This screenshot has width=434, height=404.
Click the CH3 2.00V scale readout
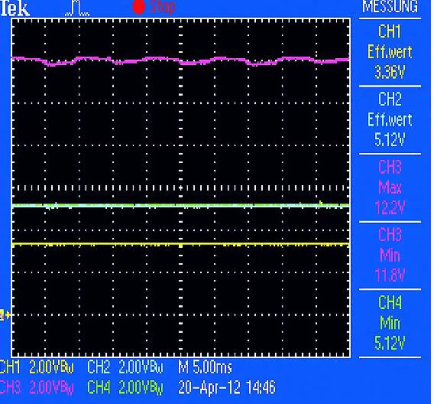tap(37, 387)
